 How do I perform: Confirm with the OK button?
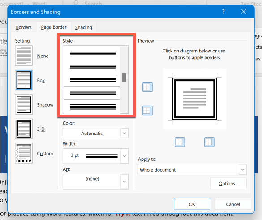pyautogui.click(x=192, y=204)
